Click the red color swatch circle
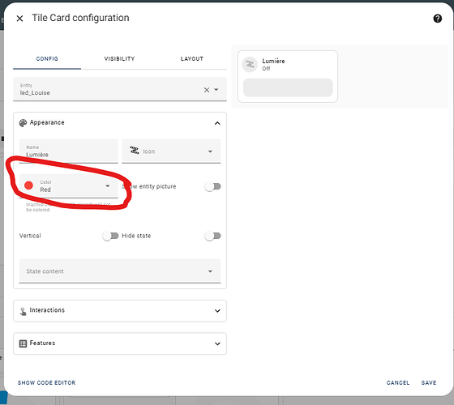The width and height of the screenshot is (454, 405). 28,185
